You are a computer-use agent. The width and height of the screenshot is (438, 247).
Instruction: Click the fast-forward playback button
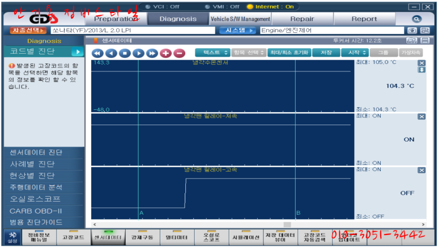coord(151,53)
